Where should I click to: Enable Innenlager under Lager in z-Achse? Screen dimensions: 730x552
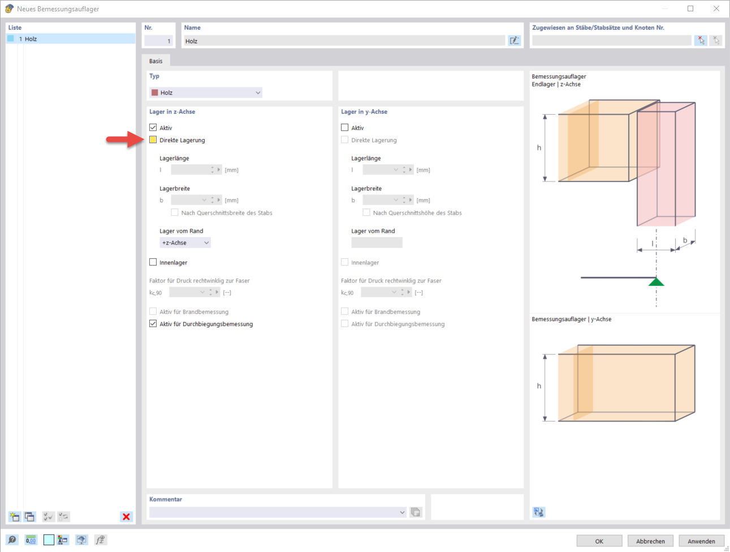153,262
